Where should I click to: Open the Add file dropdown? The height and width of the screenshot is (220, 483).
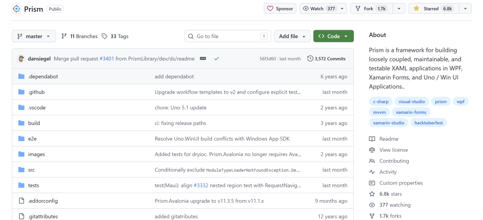click(x=292, y=36)
